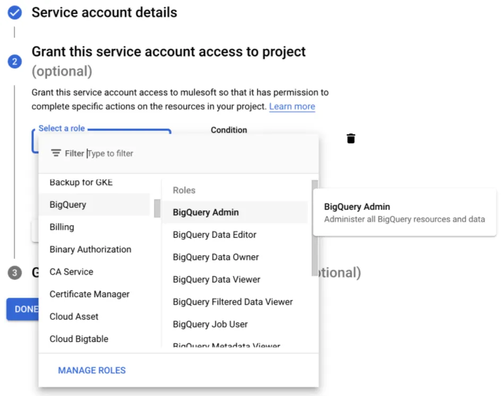Viewport: 501px width, 396px height.
Task: Click the step 3 number circle
Action: 15,273
